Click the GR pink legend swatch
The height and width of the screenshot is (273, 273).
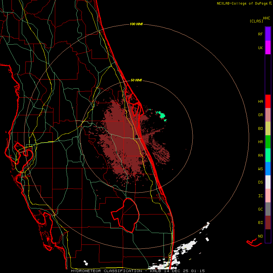tap(268, 115)
